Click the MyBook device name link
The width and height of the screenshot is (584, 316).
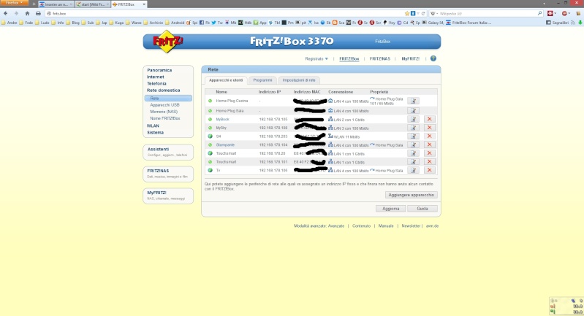click(222, 120)
